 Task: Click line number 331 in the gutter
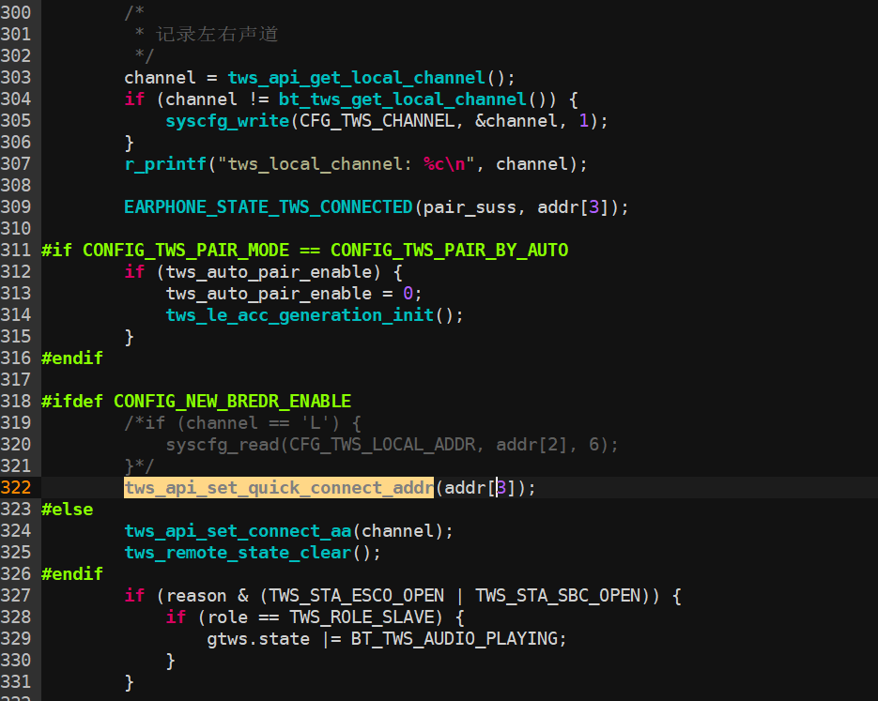click(16, 682)
